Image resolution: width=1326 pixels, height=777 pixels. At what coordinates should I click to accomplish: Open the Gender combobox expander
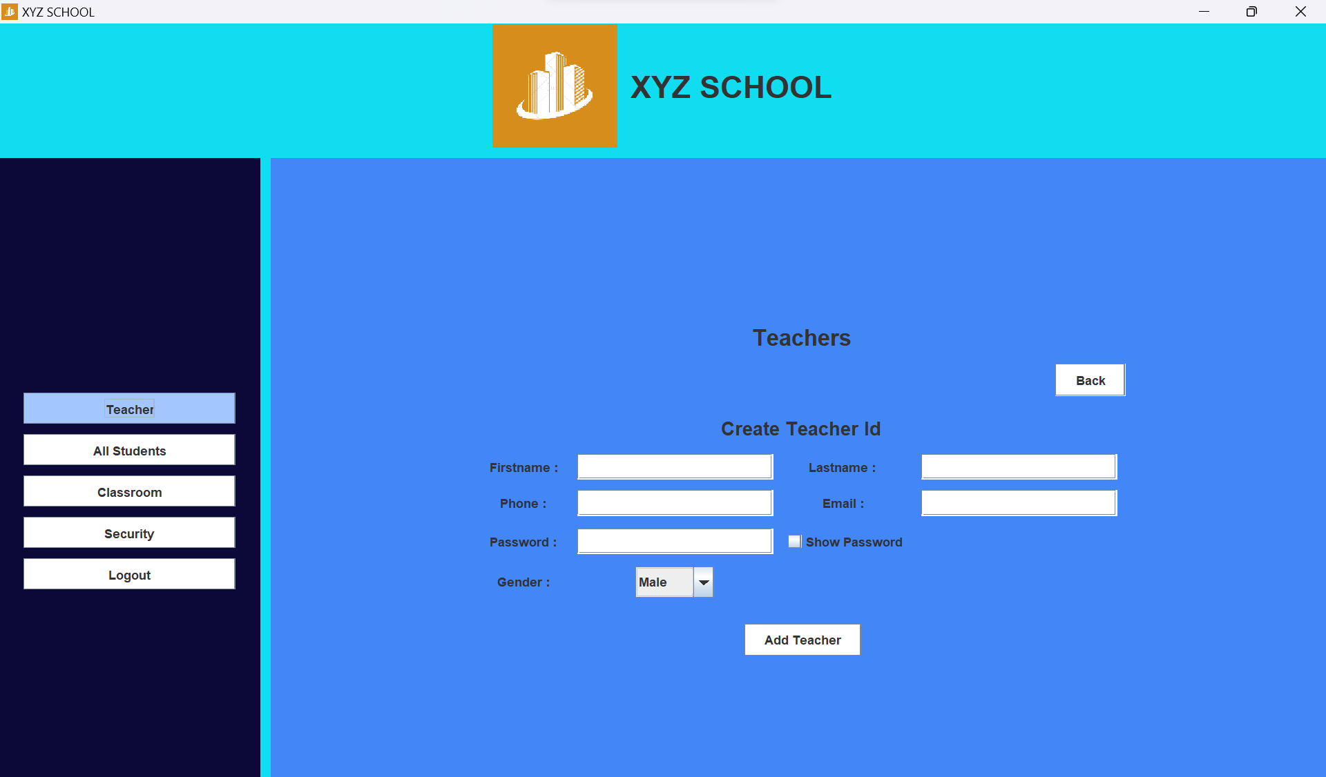[x=702, y=582]
